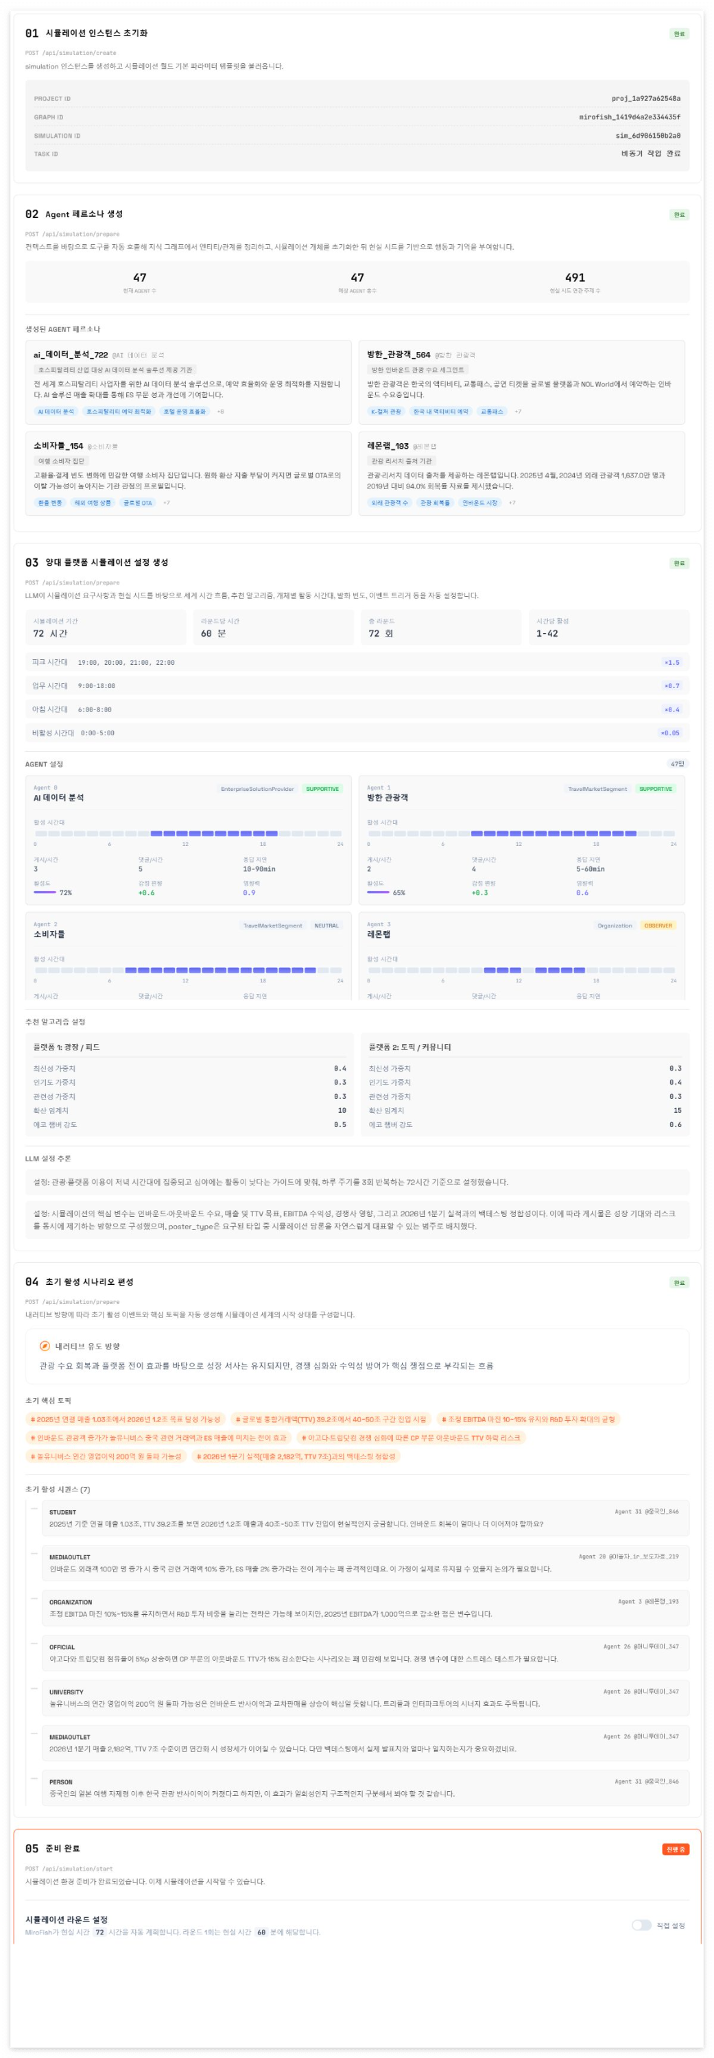Click the 완료 badge of step 03

tap(679, 563)
